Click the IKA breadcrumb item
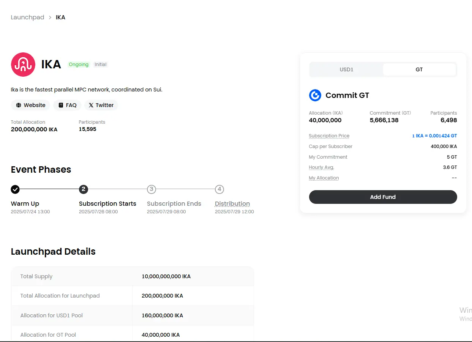The image size is (472, 342). tap(60, 17)
